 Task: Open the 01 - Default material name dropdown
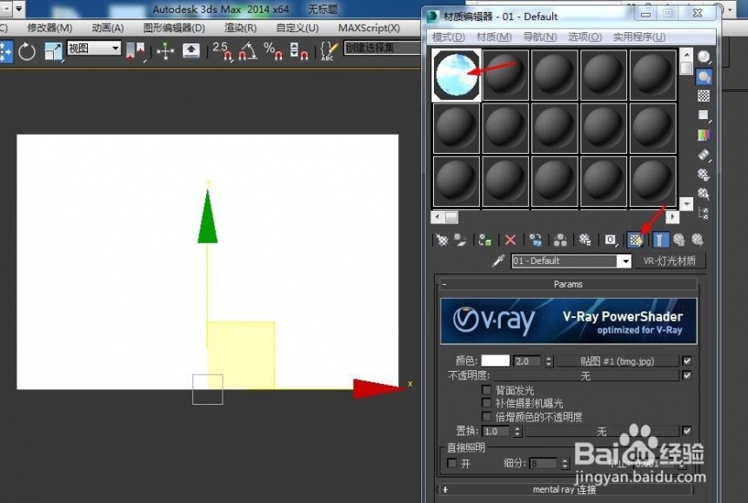coord(625,261)
